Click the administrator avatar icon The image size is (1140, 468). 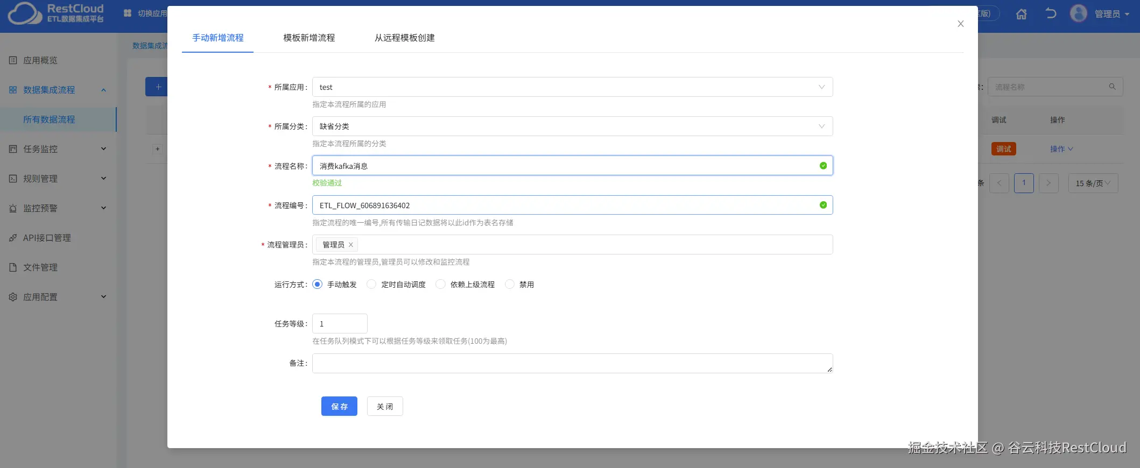[1079, 13]
